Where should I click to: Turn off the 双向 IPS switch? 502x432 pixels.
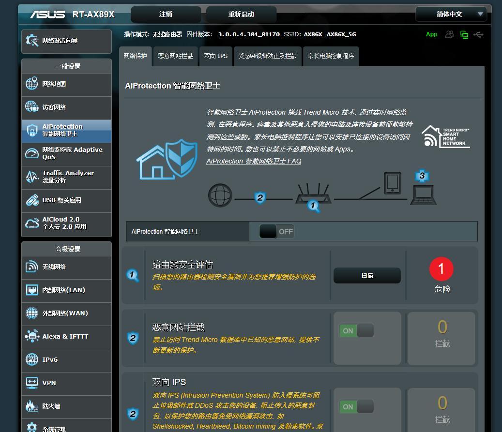[356, 406]
